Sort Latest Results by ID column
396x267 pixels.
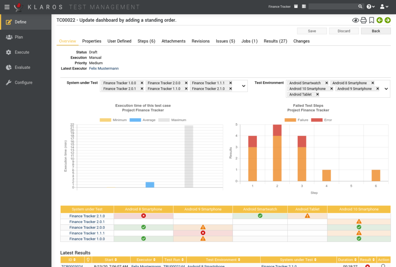click(72, 260)
